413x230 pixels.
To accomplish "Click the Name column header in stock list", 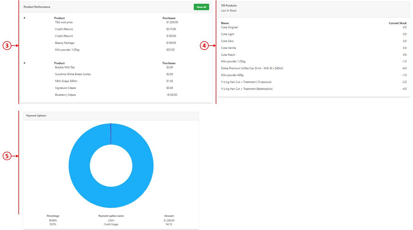I will [225, 23].
